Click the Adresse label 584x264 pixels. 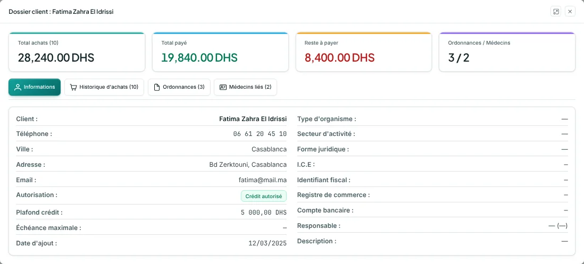(x=30, y=164)
